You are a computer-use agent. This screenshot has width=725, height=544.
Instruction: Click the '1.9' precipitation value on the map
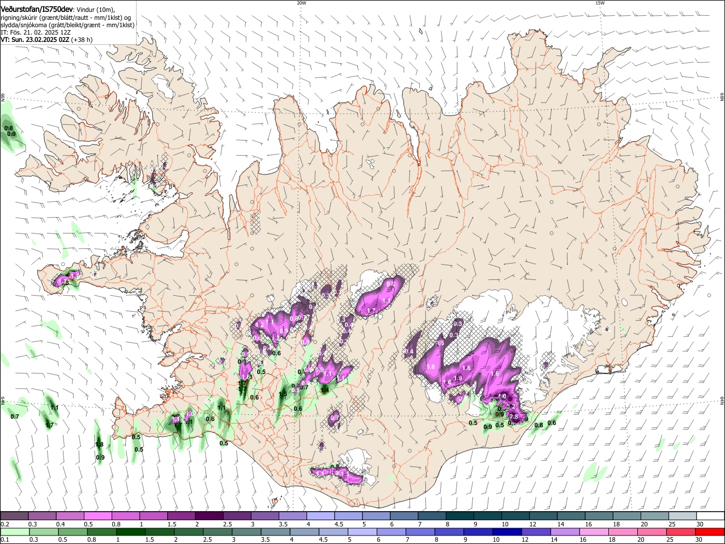(458, 378)
